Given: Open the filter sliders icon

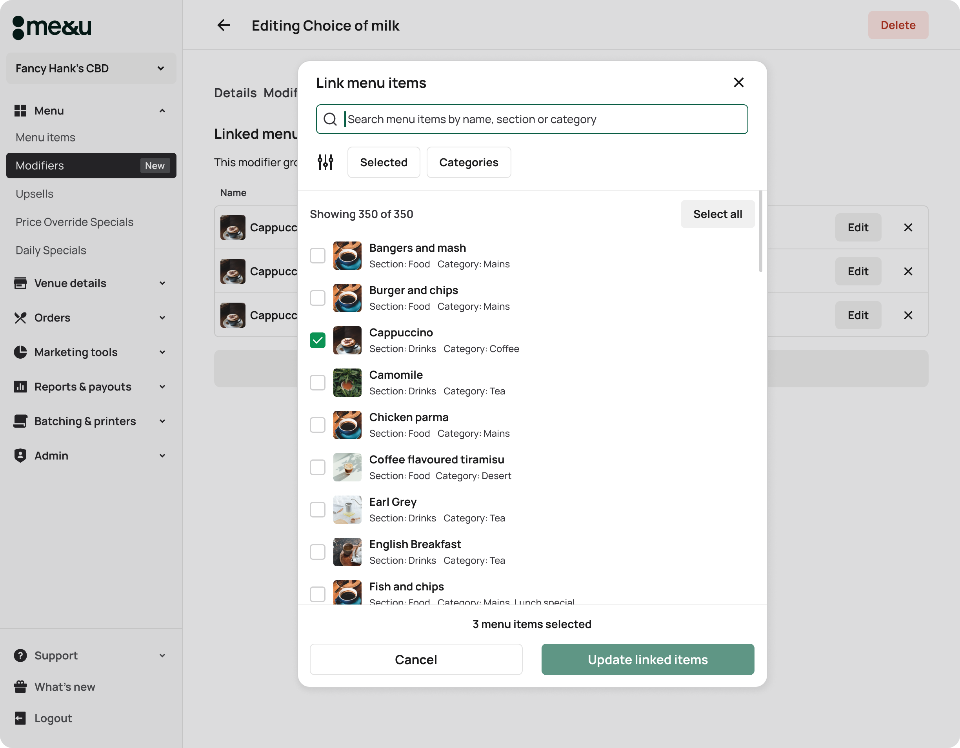Looking at the screenshot, I should click(x=325, y=162).
